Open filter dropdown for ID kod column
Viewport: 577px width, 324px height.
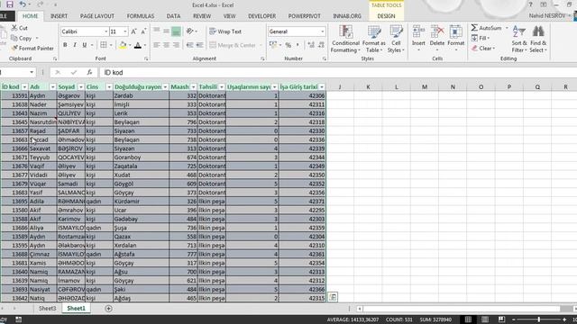click(x=24, y=87)
